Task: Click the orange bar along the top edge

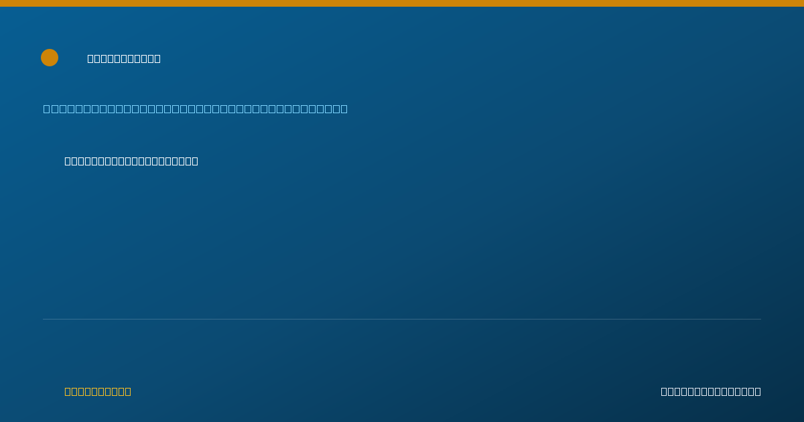Action: click(x=402, y=3)
